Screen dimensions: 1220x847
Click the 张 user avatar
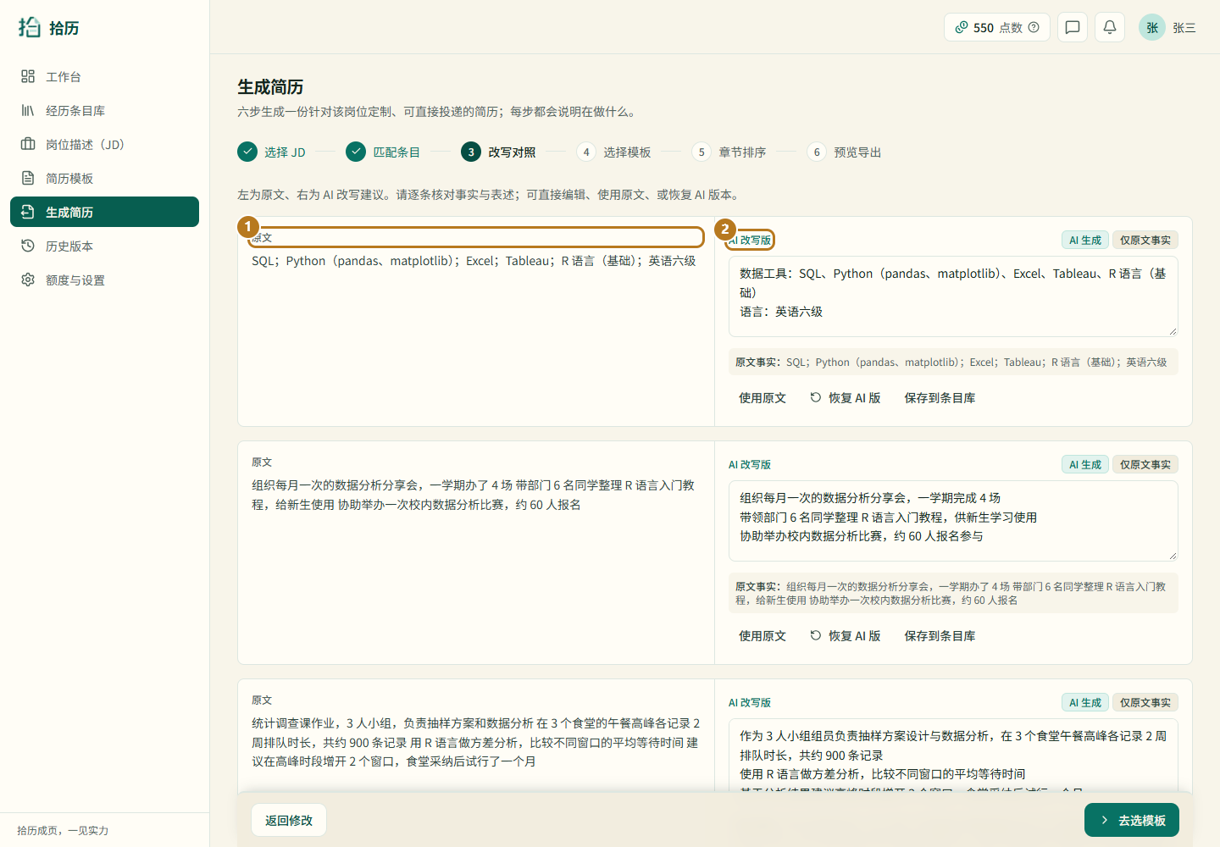(x=1152, y=27)
